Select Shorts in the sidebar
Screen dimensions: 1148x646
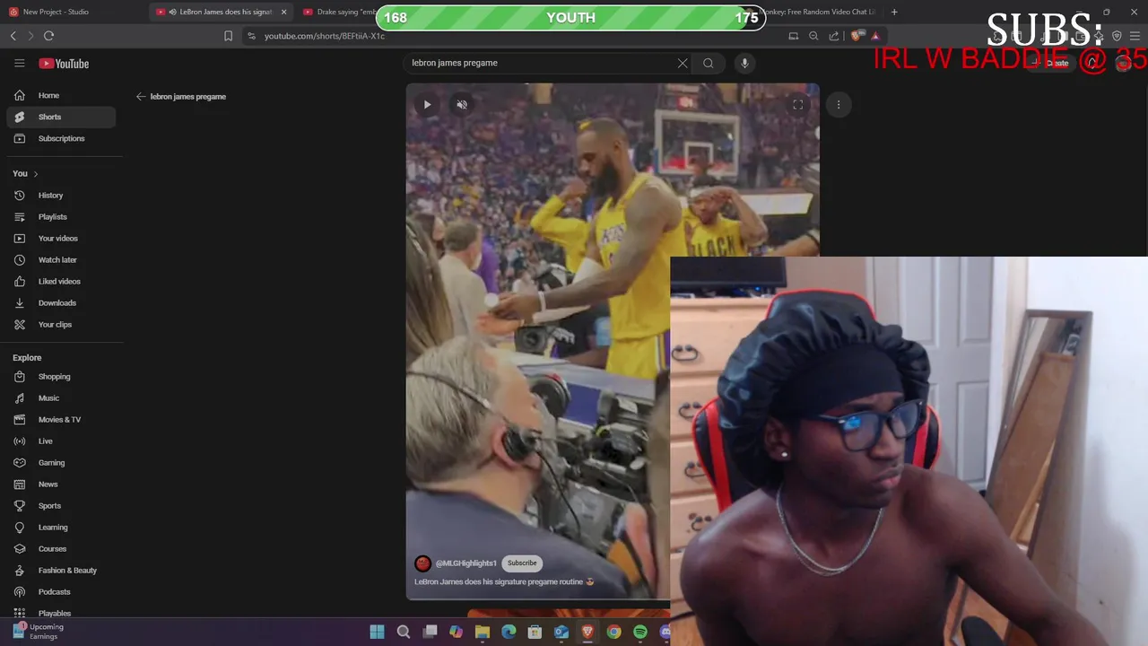(x=61, y=117)
